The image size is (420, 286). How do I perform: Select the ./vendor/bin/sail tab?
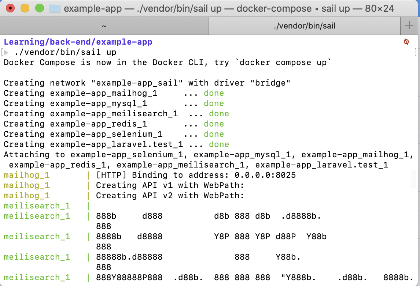pyautogui.click(x=304, y=26)
